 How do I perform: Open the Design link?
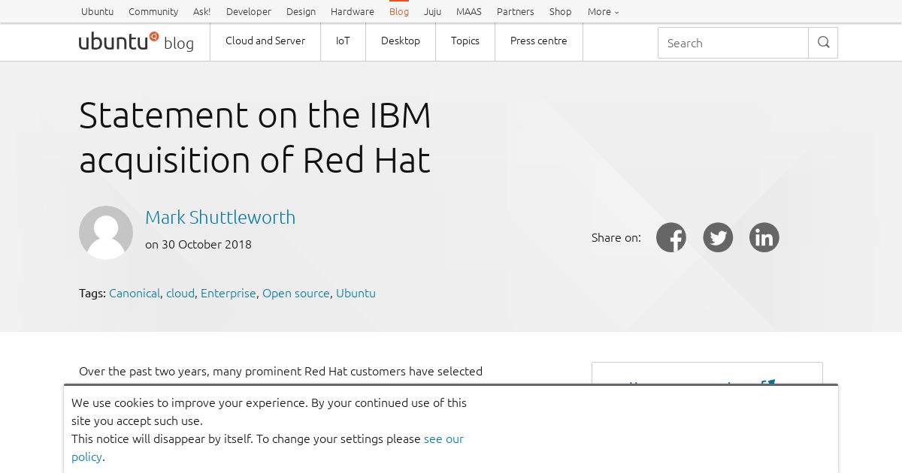301,11
